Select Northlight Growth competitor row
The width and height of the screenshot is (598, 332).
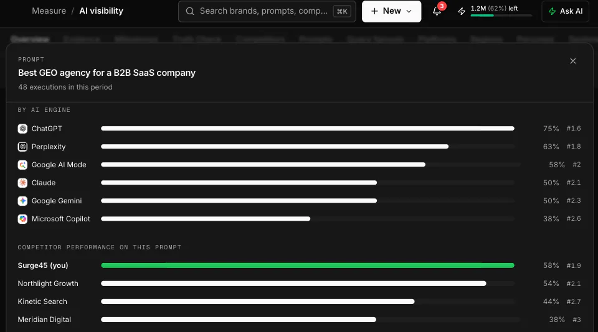48,284
